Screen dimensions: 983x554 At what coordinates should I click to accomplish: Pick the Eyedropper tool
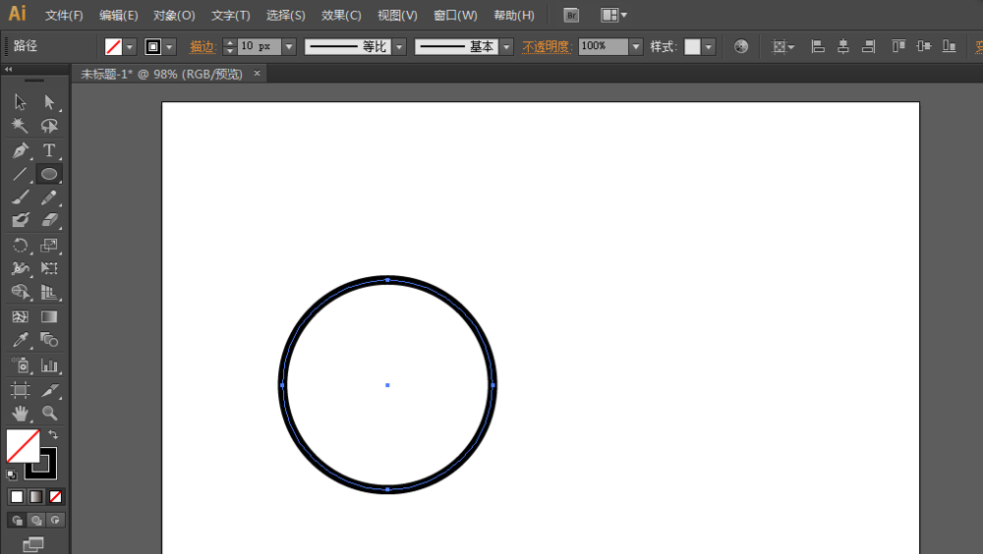click(20, 340)
